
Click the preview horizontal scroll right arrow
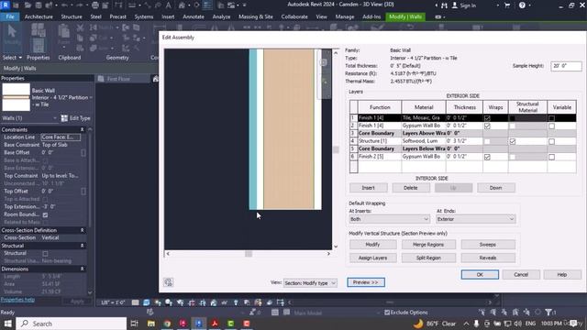pos(328,254)
